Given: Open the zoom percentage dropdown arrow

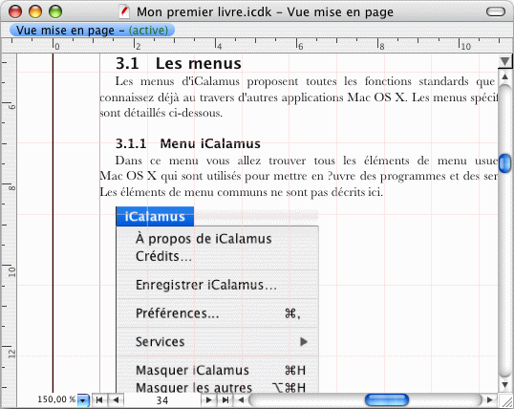Looking at the screenshot, I should click(x=83, y=400).
